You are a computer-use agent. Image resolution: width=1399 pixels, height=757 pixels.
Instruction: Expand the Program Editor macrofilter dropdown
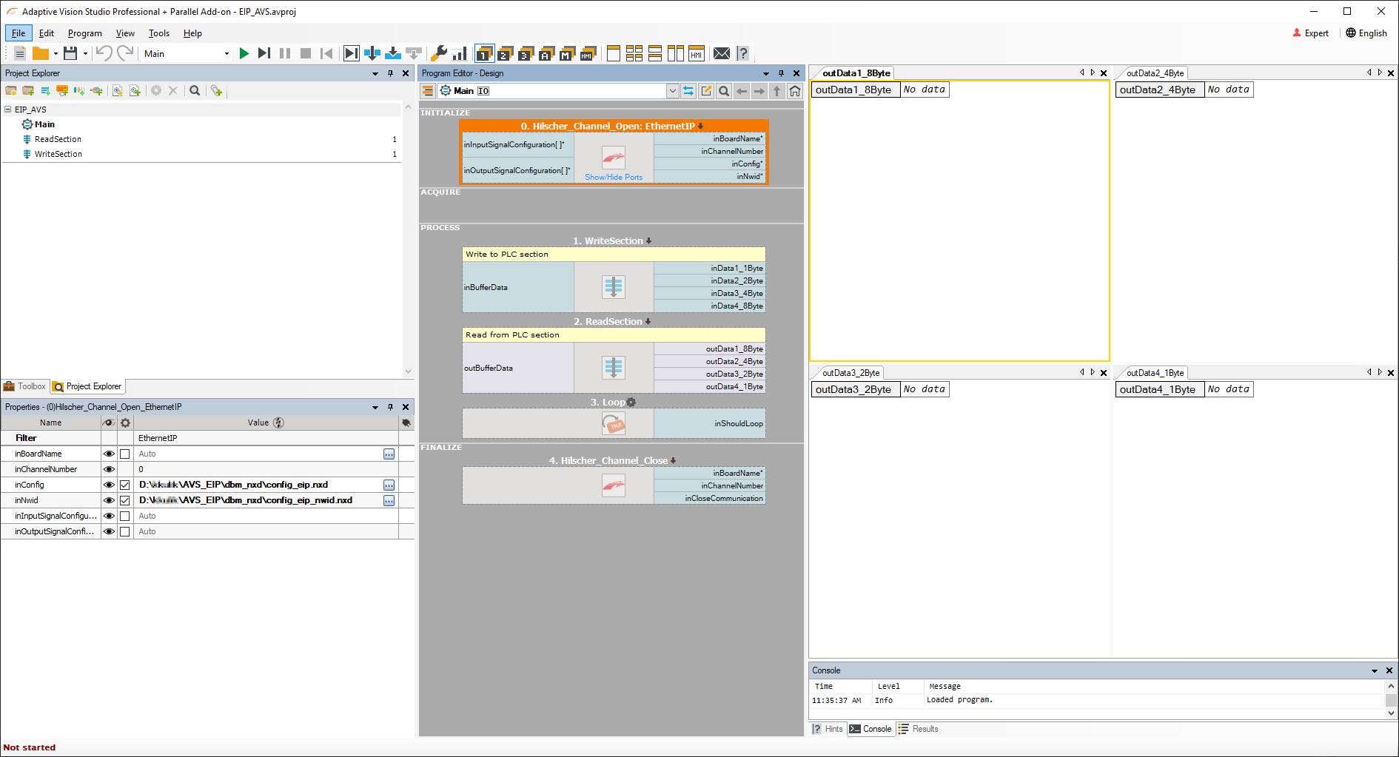point(672,91)
